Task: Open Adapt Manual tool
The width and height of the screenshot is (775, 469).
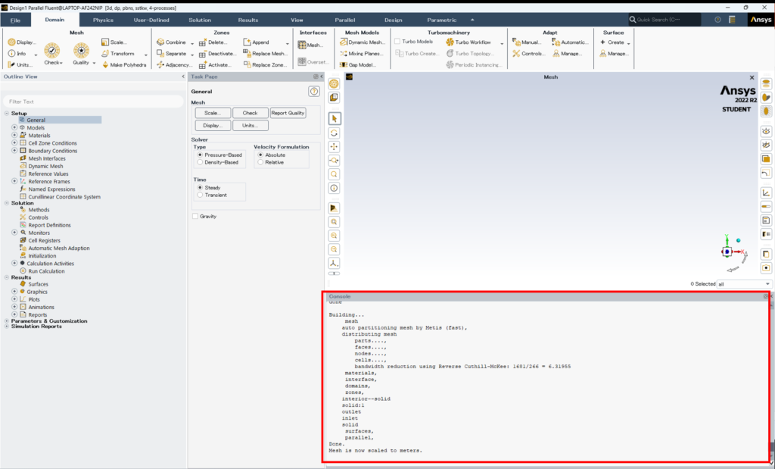Action: 527,42
